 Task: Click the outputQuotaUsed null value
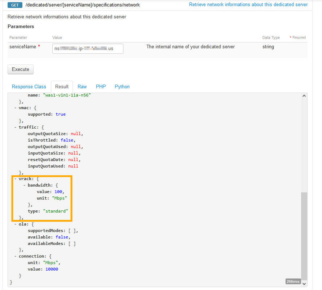pyautogui.click(x=76, y=147)
